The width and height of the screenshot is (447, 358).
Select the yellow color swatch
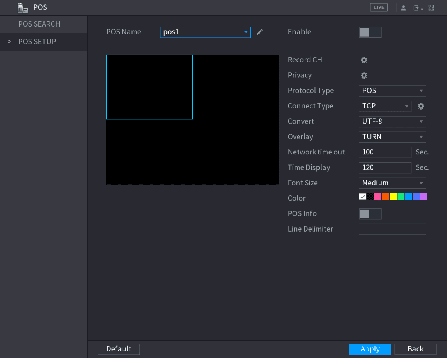tap(393, 197)
